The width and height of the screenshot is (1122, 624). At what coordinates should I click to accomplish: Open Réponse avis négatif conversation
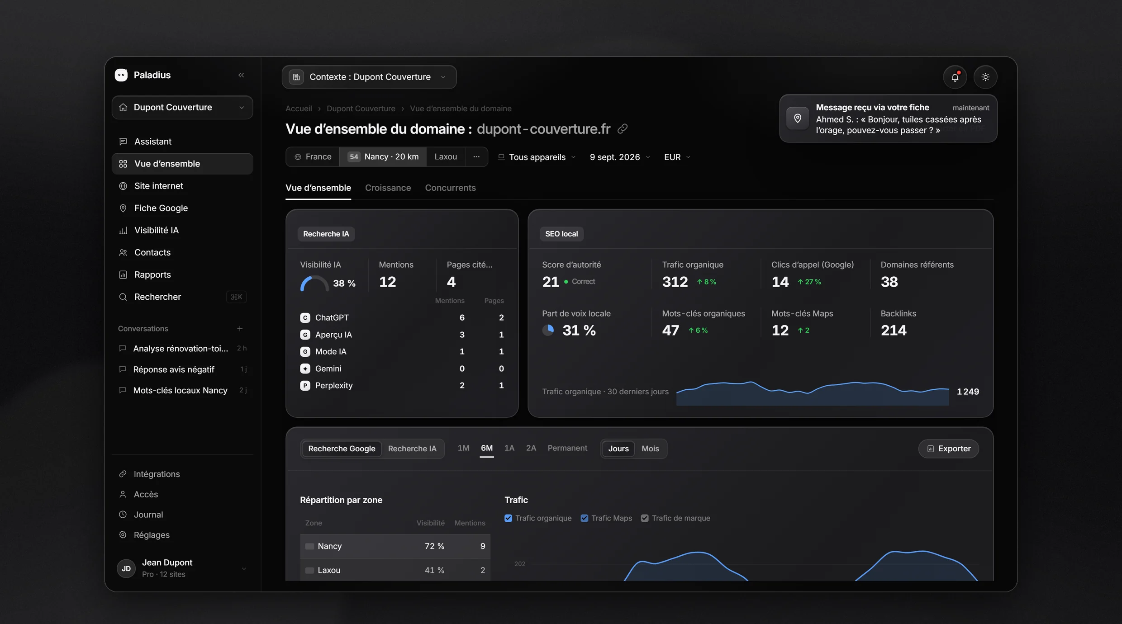pos(182,369)
